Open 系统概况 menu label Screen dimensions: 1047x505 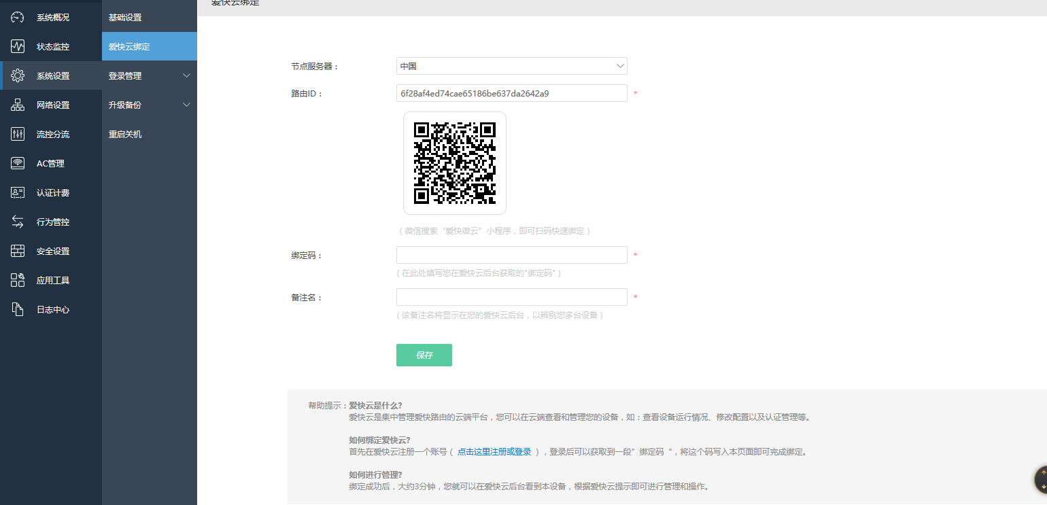[x=53, y=18]
